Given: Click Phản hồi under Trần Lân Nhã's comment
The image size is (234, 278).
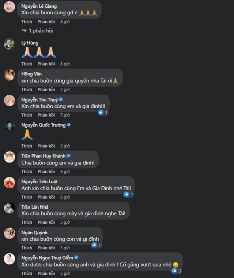Looking at the screenshot, I should point(46,222).
